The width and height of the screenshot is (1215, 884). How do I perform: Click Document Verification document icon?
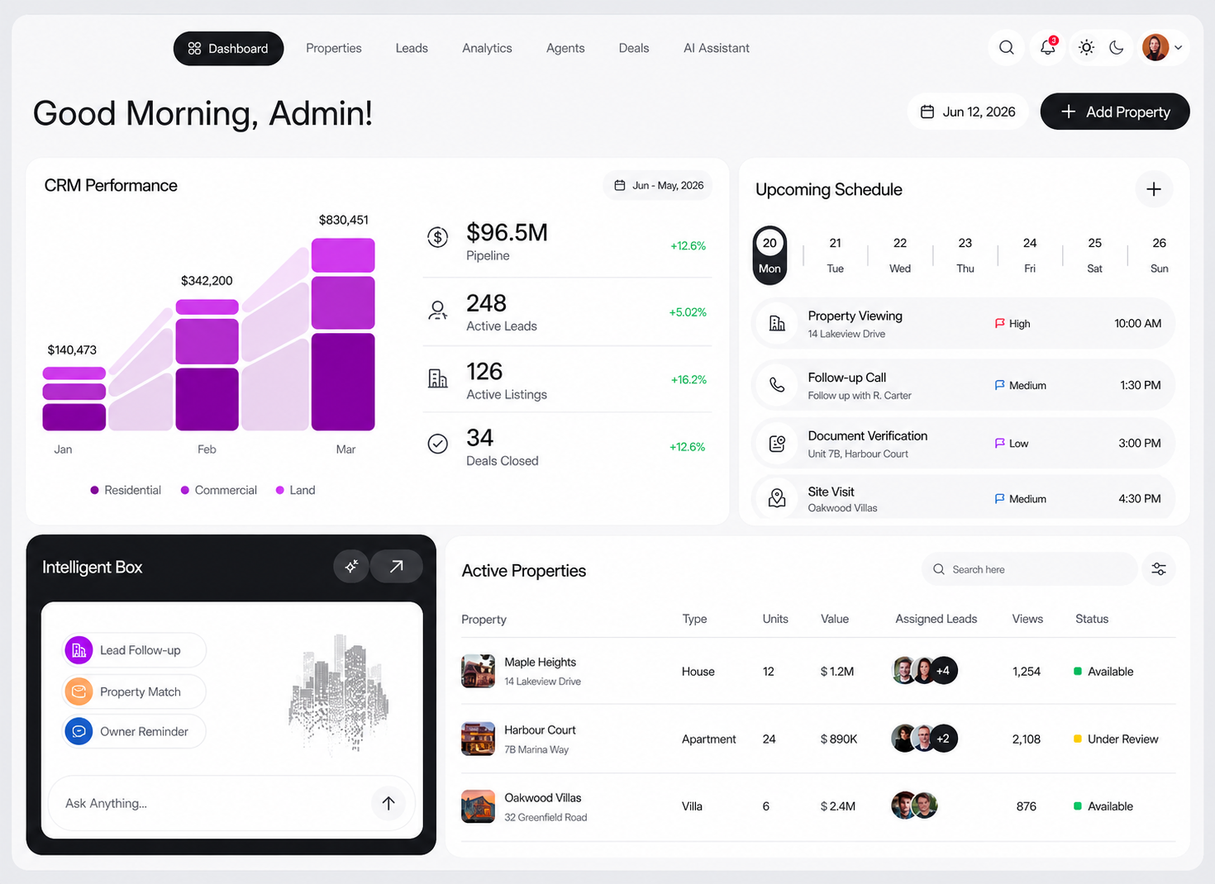click(777, 444)
